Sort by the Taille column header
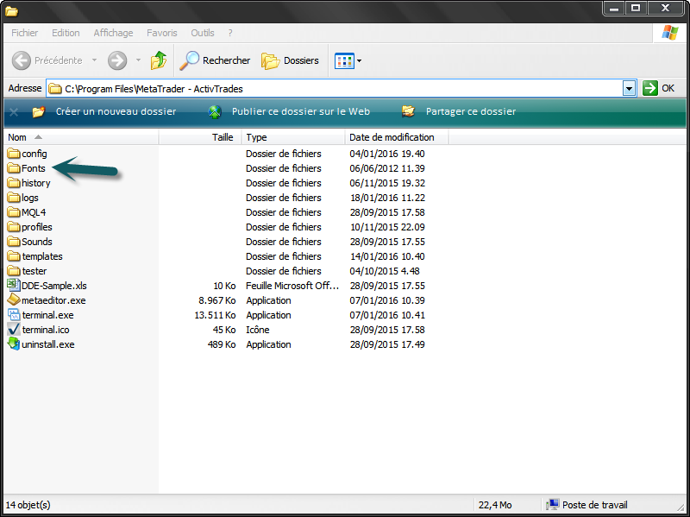 point(200,137)
